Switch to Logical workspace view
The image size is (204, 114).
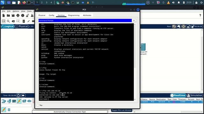coord(8,27)
